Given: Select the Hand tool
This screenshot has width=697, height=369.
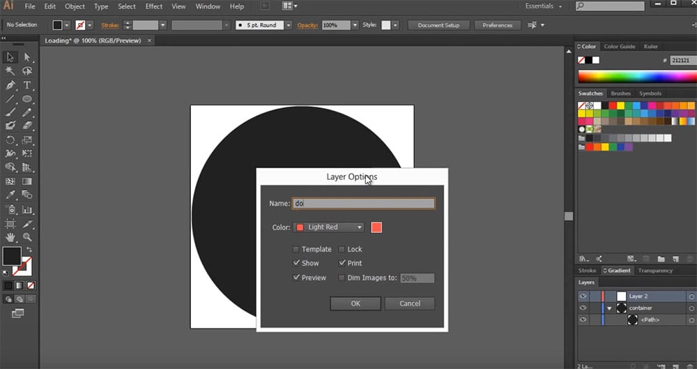Looking at the screenshot, I should (10, 237).
